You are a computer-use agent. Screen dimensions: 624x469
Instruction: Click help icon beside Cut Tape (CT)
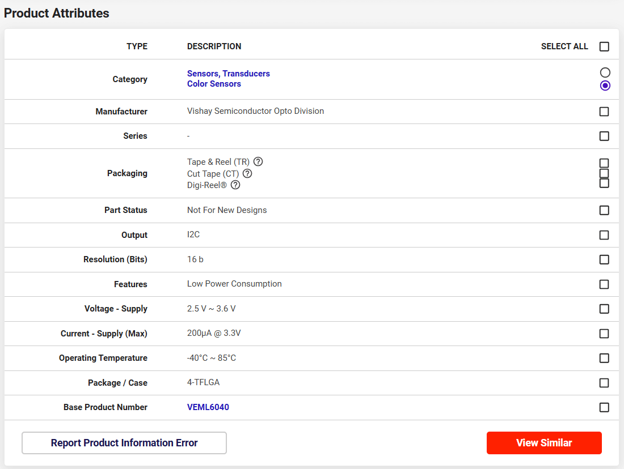[247, 174]
